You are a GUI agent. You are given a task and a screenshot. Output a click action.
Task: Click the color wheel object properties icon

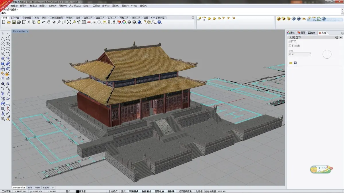click(124, 22)
